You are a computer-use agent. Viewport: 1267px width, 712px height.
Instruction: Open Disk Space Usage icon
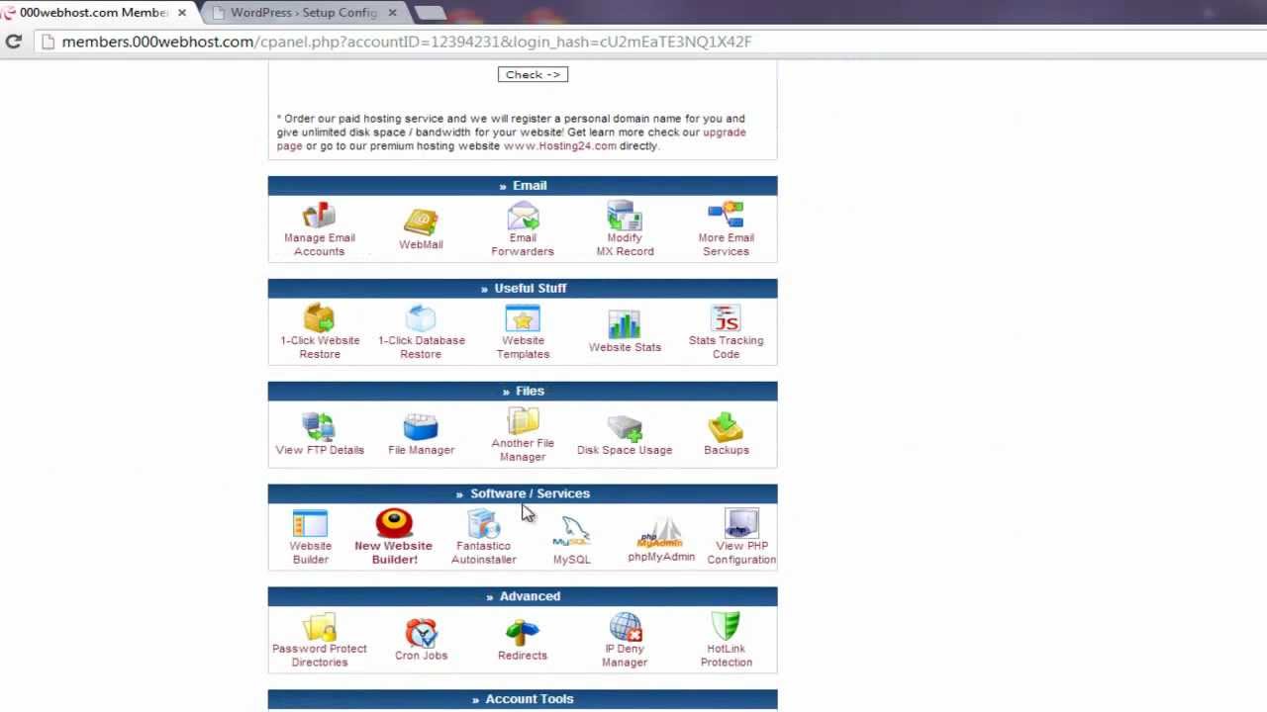(625, 427)
